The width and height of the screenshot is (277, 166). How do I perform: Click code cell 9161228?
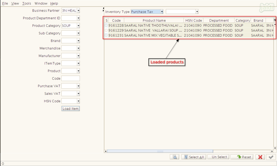[x=116, y=25]
